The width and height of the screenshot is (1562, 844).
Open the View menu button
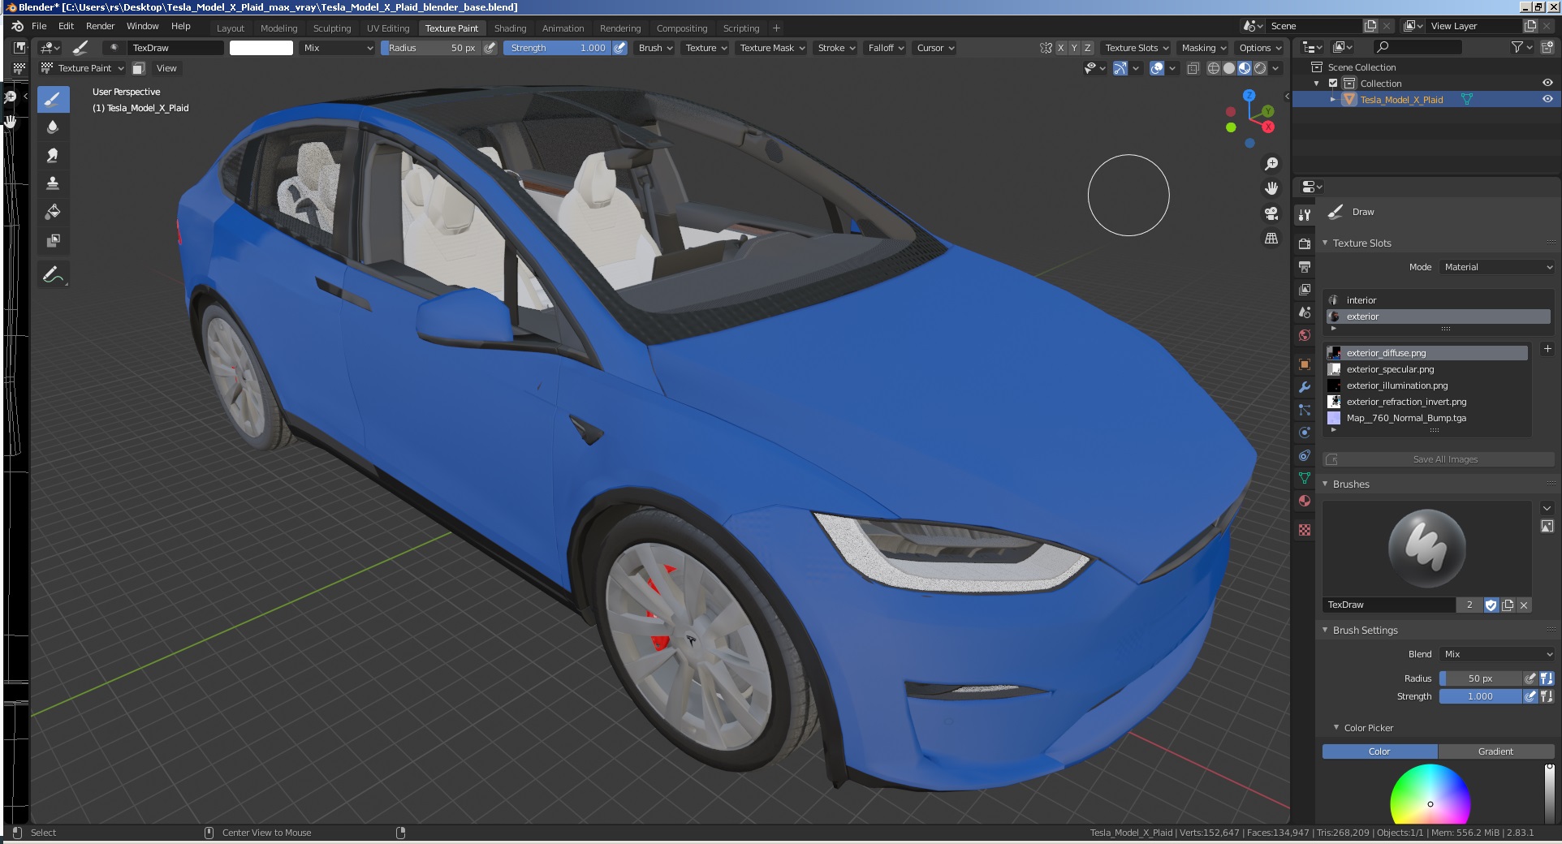(166, 68)
